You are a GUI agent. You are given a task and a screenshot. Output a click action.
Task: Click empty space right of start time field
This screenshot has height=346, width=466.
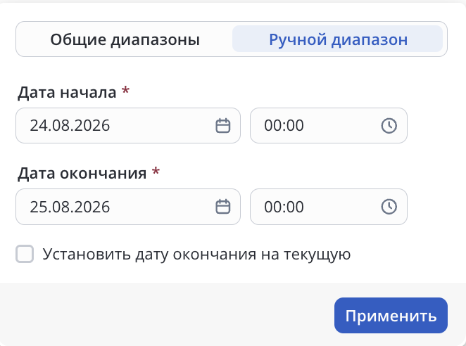(436, 126)
